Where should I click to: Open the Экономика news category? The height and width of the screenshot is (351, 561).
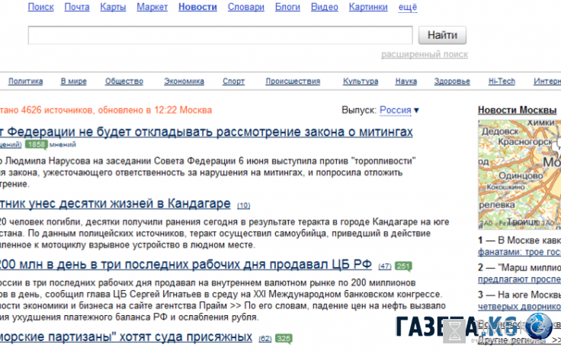[x=184, y=82]
